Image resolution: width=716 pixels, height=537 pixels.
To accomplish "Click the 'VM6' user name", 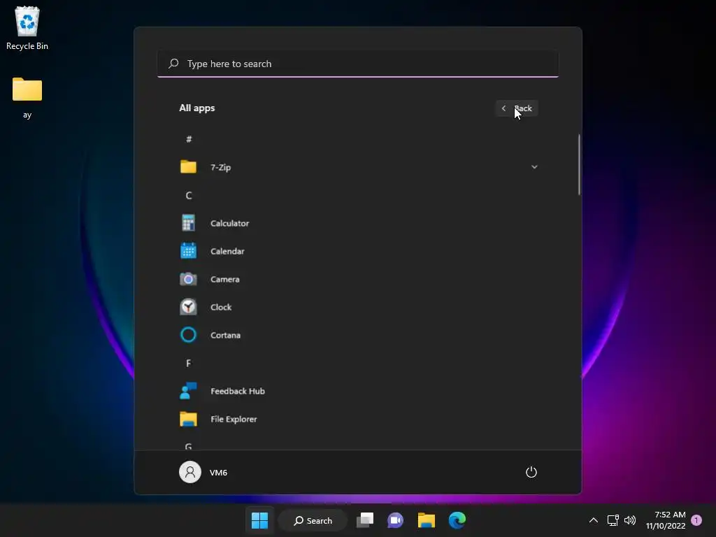I will tap(218, 473).
